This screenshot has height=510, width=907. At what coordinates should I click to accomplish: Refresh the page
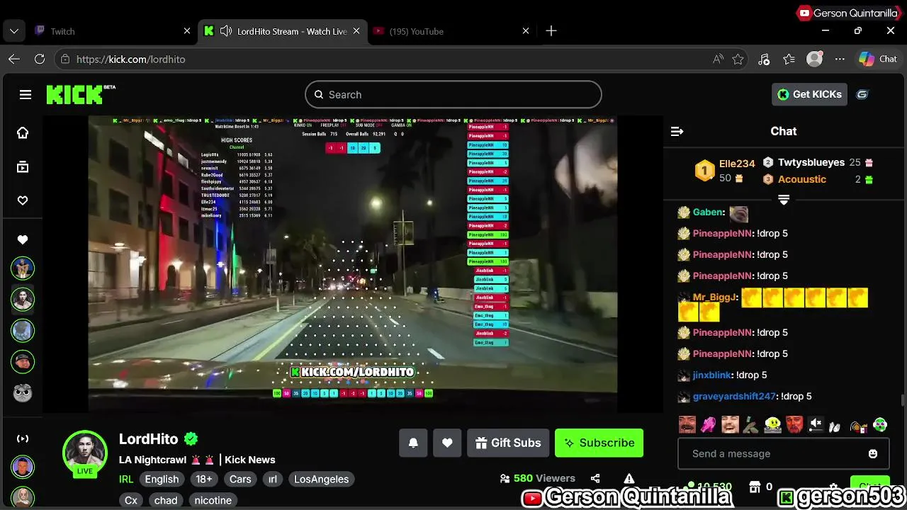(x=40, y=59)
